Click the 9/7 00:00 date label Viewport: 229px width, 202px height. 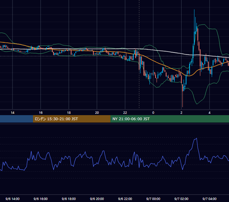pyautogui.click(x=153, y=199)
